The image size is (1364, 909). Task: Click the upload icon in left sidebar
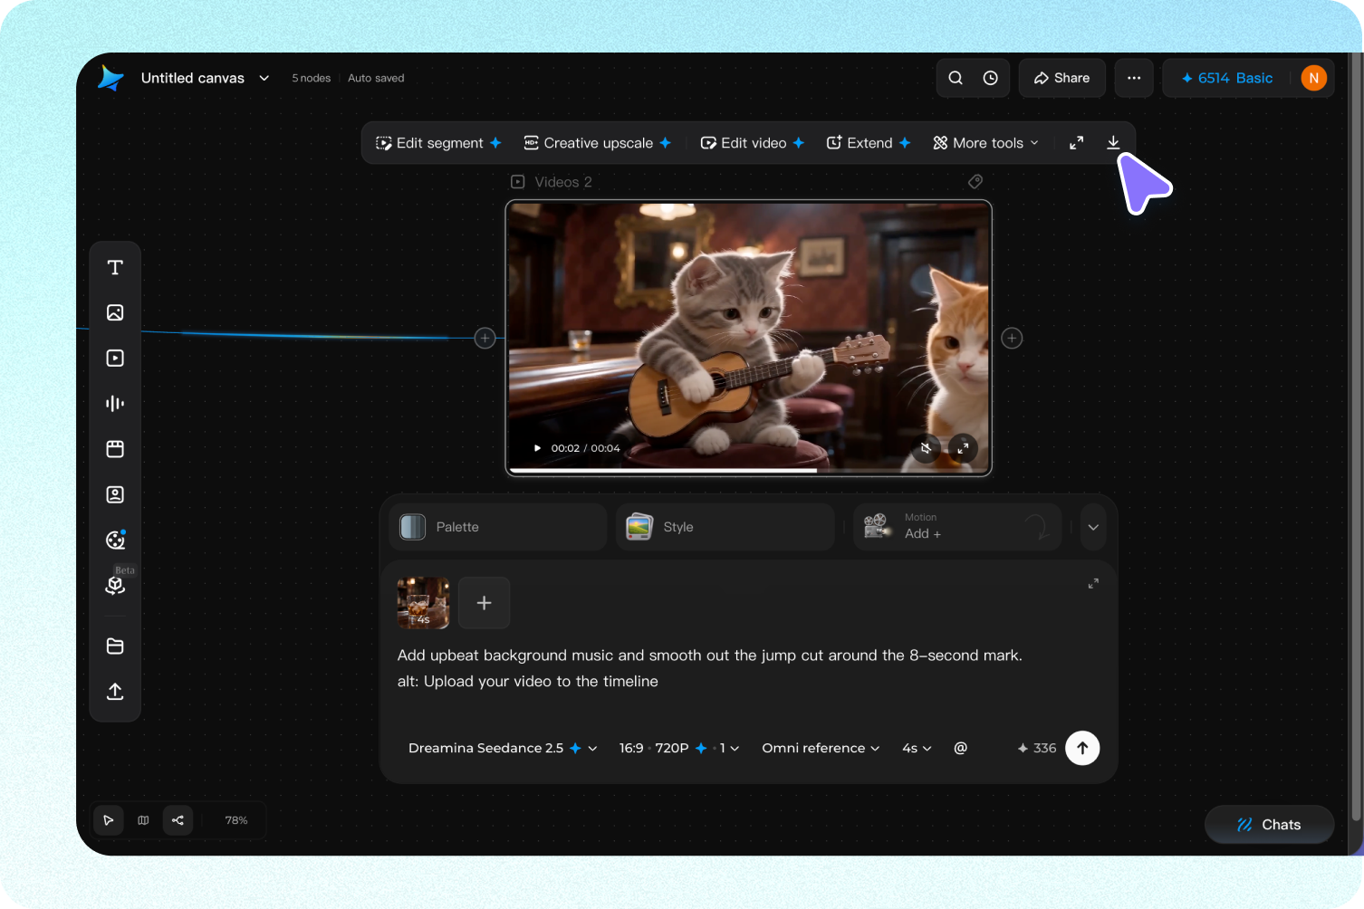(x=115, y=692)
